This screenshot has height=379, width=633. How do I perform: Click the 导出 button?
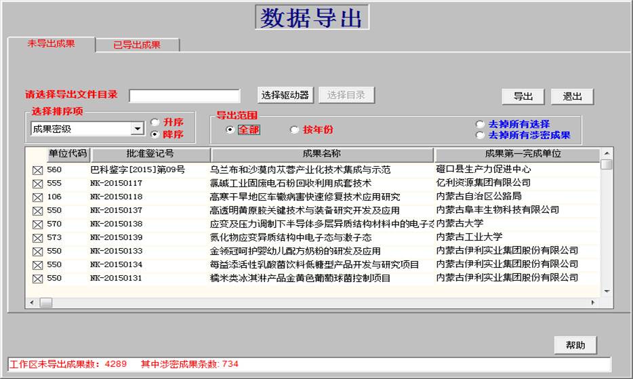523,96
